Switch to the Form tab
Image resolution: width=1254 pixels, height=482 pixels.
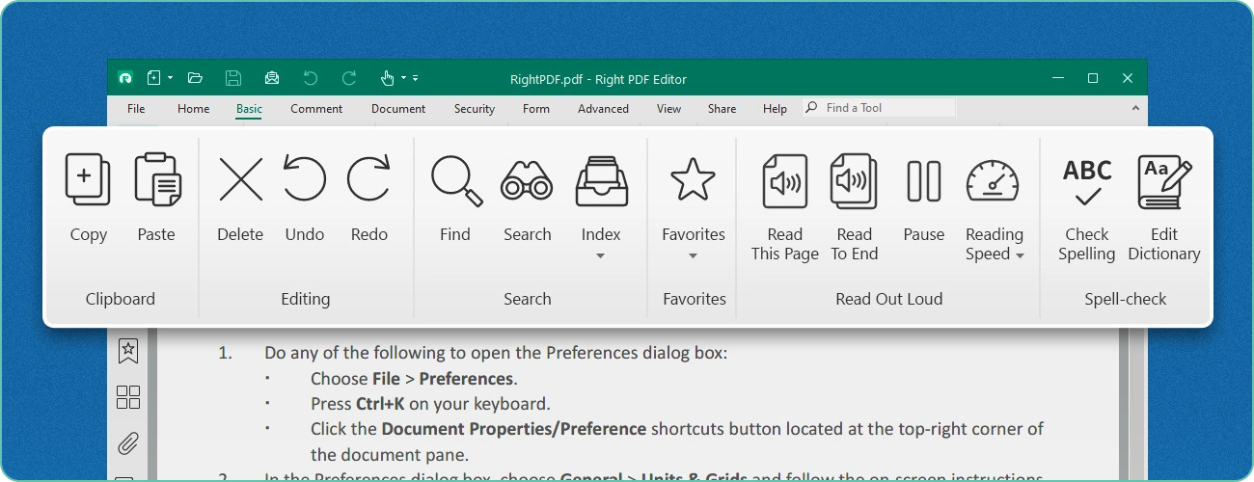(x=536, y=109)
